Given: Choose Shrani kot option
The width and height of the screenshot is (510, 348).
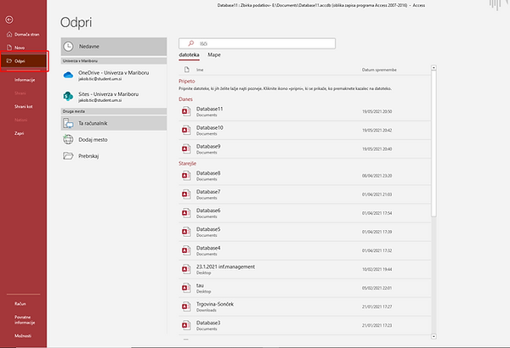Looking at the screenshot, I should (x=23, y=106).
